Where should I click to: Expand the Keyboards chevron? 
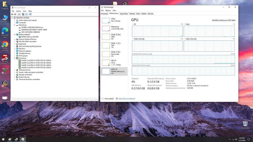point(14,44)
